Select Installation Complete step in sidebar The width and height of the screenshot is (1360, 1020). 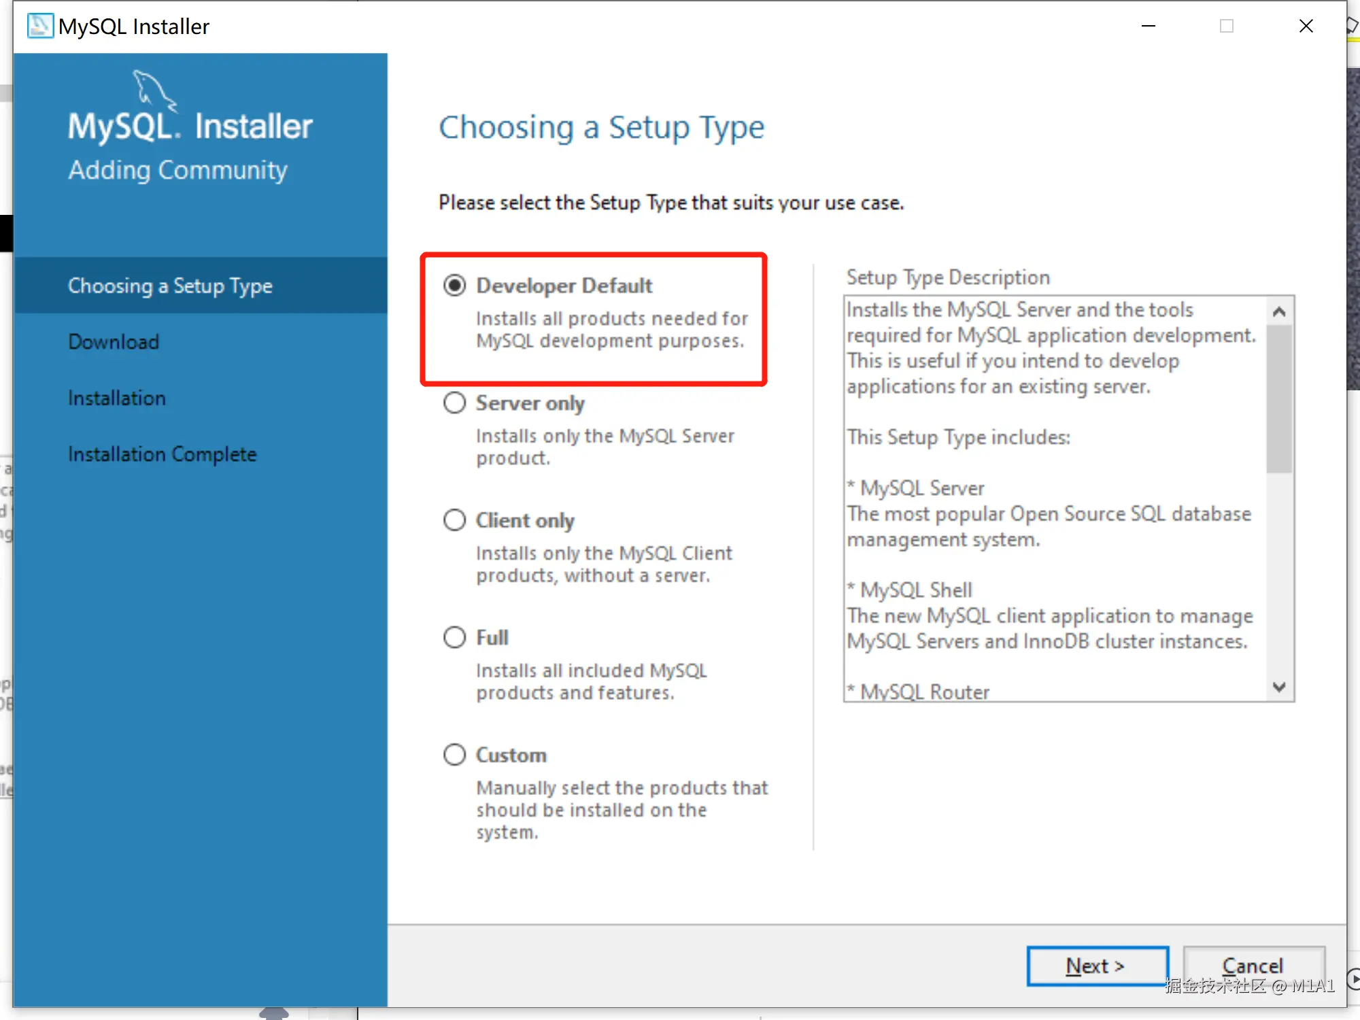point(163,454)
